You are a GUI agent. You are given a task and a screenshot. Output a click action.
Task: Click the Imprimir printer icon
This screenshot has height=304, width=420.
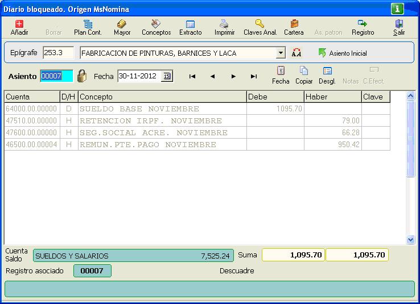pos(224,24)
